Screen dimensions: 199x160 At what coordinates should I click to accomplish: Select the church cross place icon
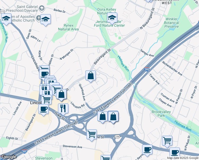pyautogui.click(x=38, y=18)
